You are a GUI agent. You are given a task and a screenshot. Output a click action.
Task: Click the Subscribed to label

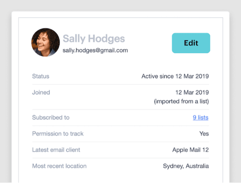pos(51,118)
